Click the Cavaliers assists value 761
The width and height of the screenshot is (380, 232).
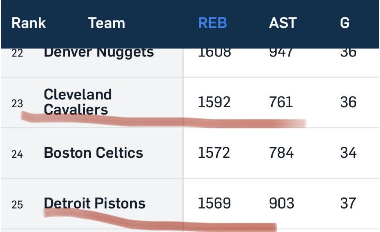pos(281,102)
